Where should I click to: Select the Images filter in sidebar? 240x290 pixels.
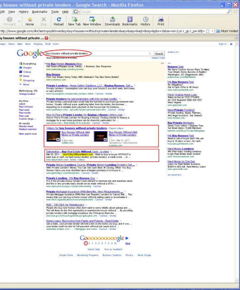[x=27, y=68]
